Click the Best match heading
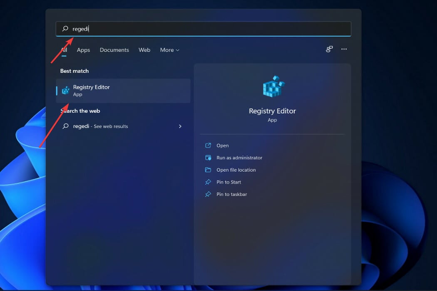Viewport: 437px width, 291px height. (x=74, y=71)
